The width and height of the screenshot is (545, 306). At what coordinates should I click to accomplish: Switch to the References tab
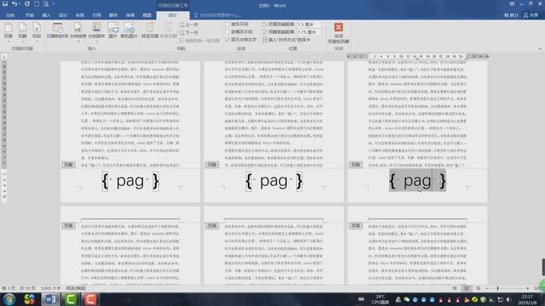tap(96, 15)
